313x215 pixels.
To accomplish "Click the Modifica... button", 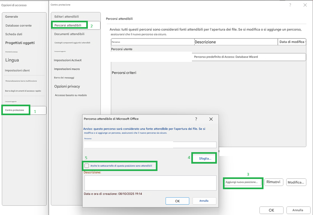I will [296, 182].
